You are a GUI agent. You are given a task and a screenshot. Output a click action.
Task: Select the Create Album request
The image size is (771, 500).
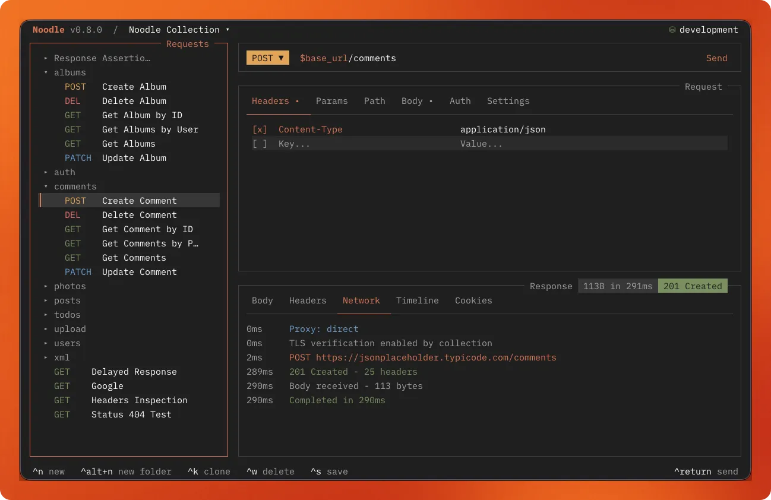[x=129, y=87]
